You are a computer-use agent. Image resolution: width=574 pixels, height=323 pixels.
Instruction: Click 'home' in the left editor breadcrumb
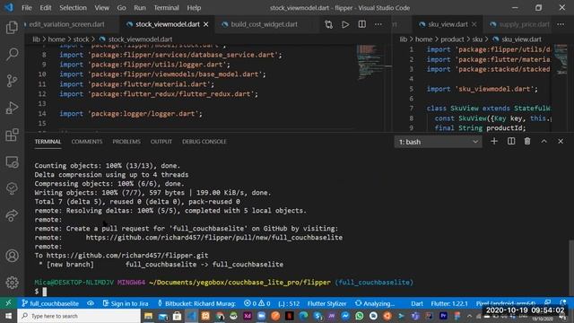click(x=57, y=39)
